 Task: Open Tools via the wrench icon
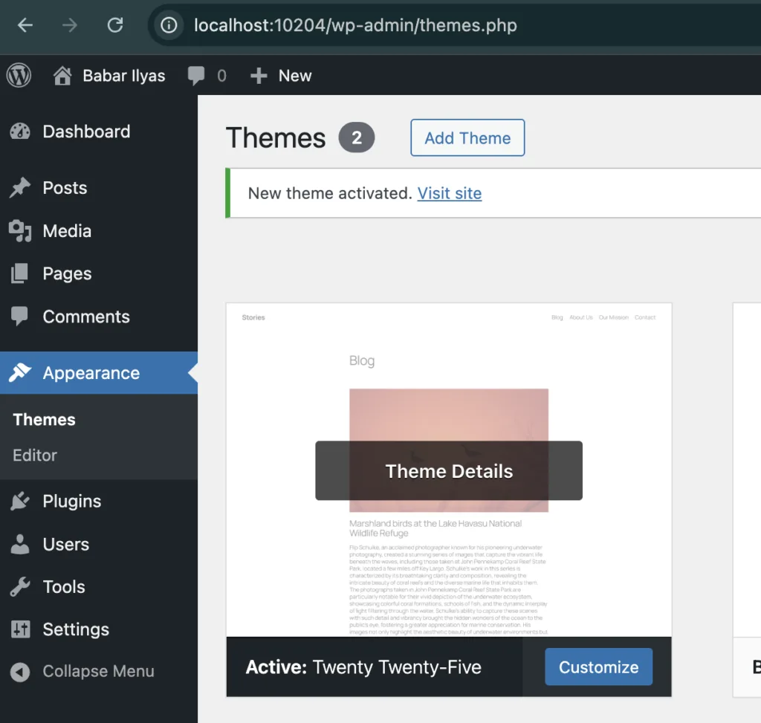[x=21, y=587]
